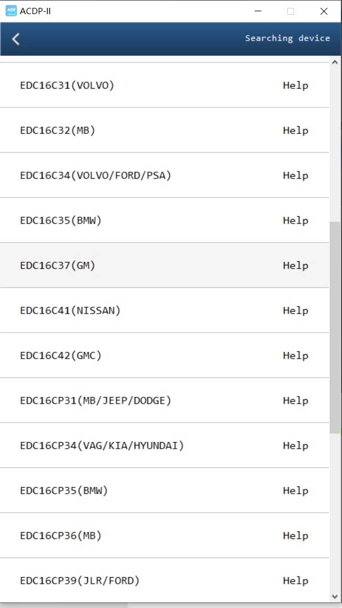Select the EDC16CP39(JLR/FORD) entry
This screenshot has height=608, width=342.
[80, 581]
